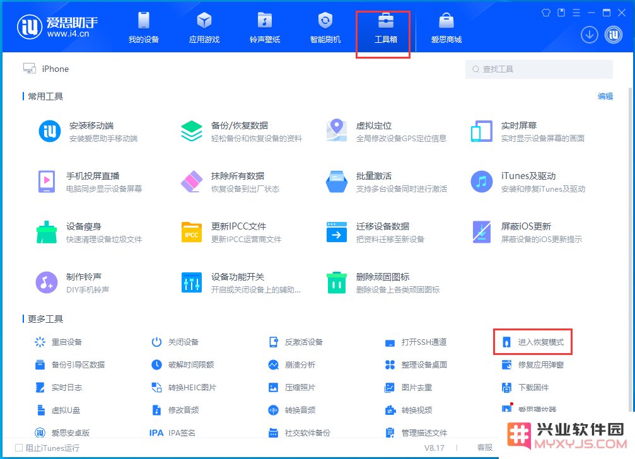Open 实时屏幕 tool

(x=528, y=132)
